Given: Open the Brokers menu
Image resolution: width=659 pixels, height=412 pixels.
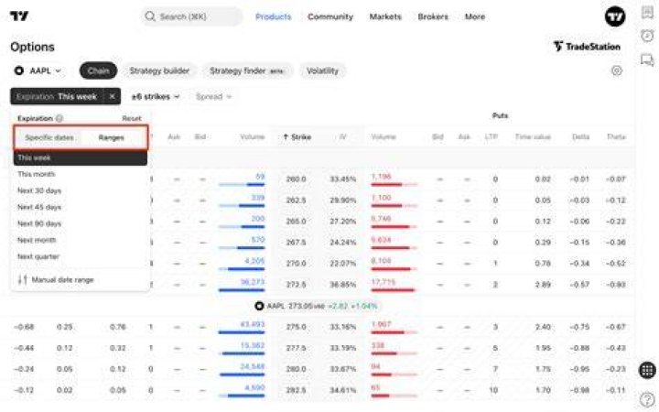Looking at the screenshot, I should tap(433, 16).
